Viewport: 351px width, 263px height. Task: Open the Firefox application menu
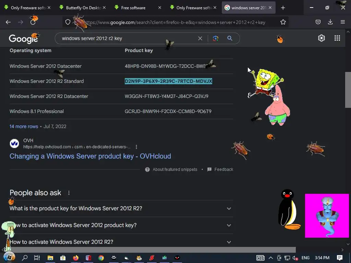pyautogui.click(x=342, y=22)
